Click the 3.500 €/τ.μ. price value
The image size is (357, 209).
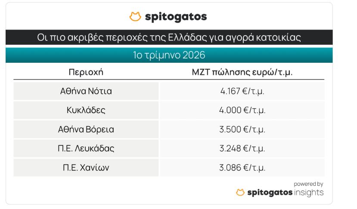pos(242,129)
